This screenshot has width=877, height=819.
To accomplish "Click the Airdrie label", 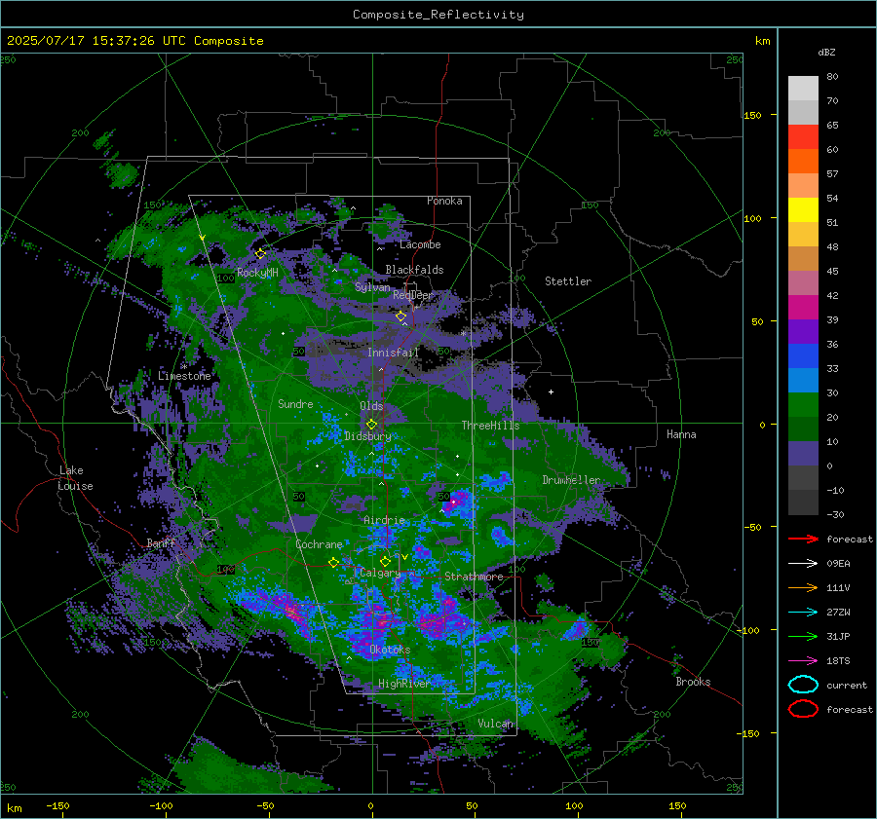I will click(384, 520).
